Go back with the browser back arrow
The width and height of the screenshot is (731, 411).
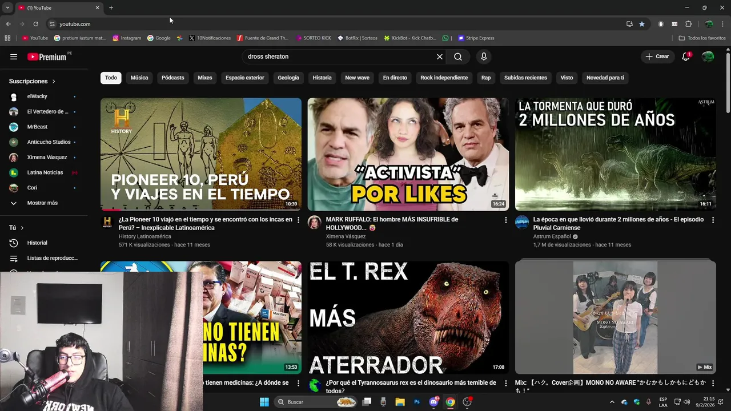pyautogui.click(x=8, y=24)
